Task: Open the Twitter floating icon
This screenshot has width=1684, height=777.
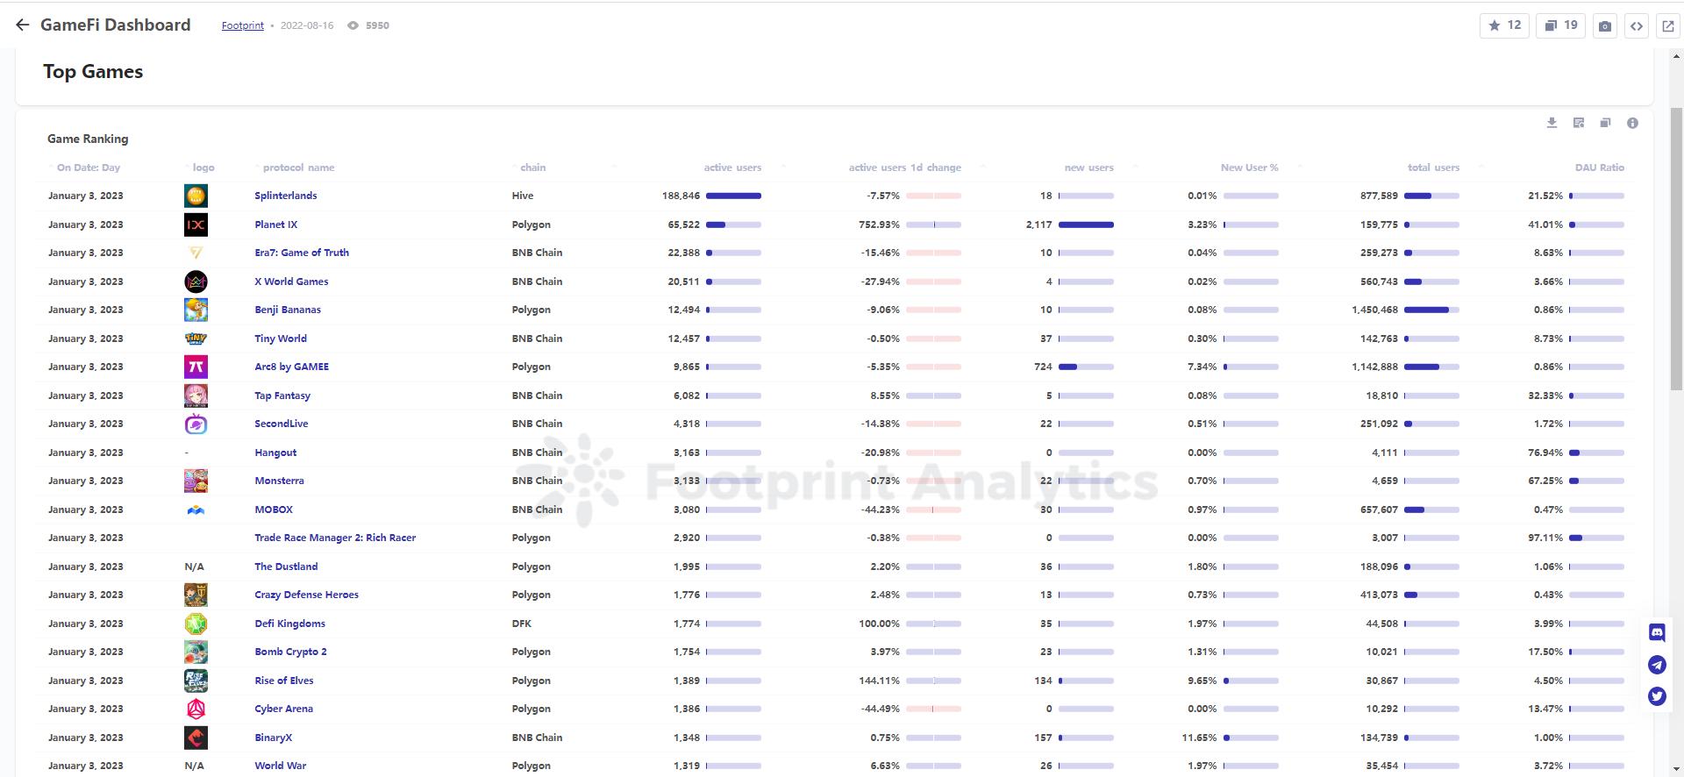Action: (1657, 696)
